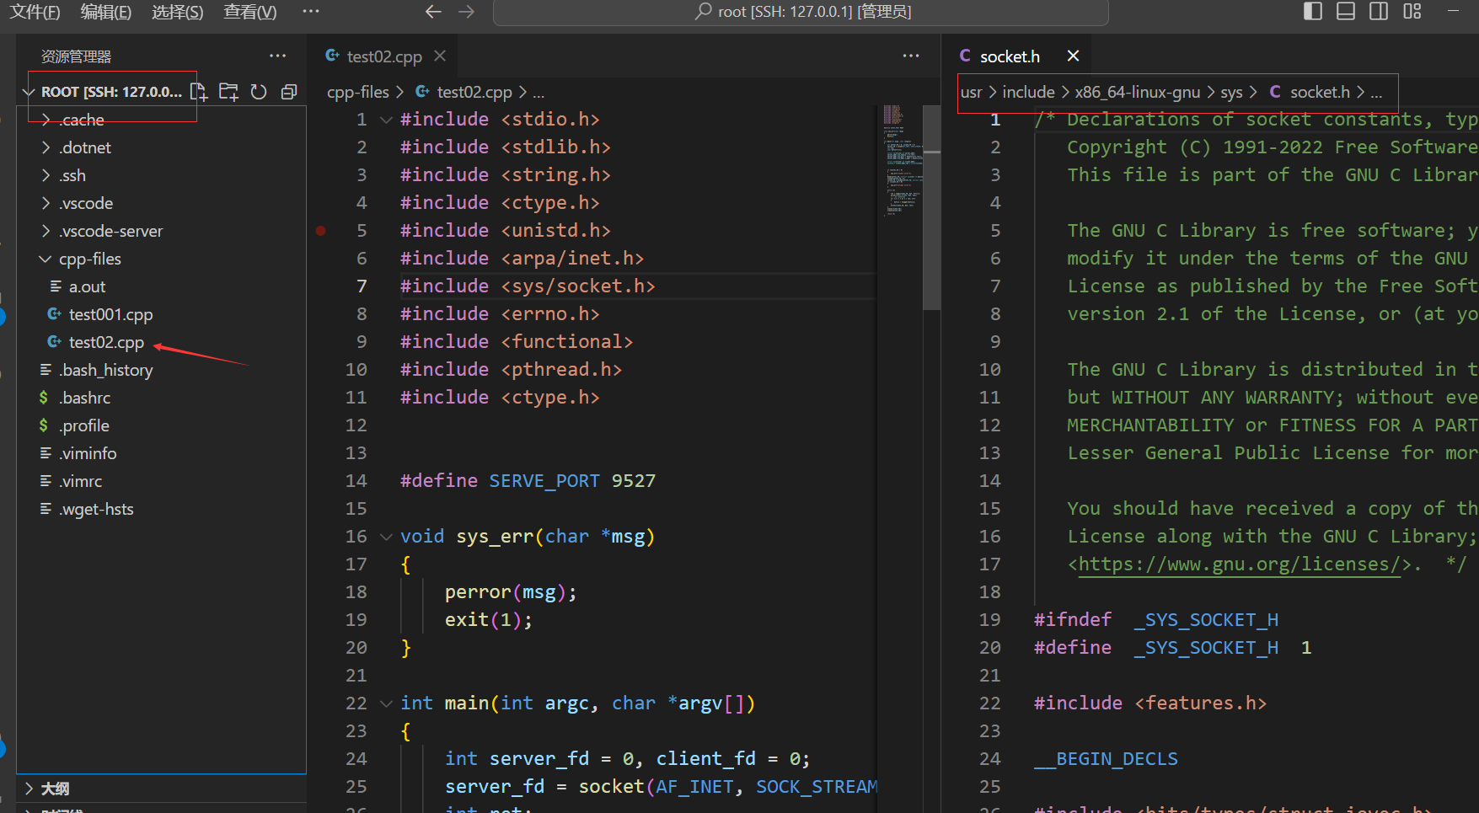Go back with the navigation arrow
Viewport: 1479px width, 813px height.
pos(433,12)
